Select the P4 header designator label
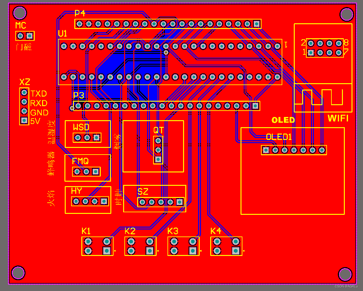Image resolution: width=363 pixels, height=291 pixels. (80, 13)
